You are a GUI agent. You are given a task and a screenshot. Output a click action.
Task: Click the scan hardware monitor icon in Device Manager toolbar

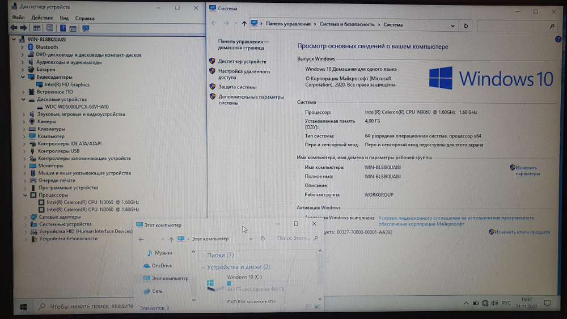point(86,28)
